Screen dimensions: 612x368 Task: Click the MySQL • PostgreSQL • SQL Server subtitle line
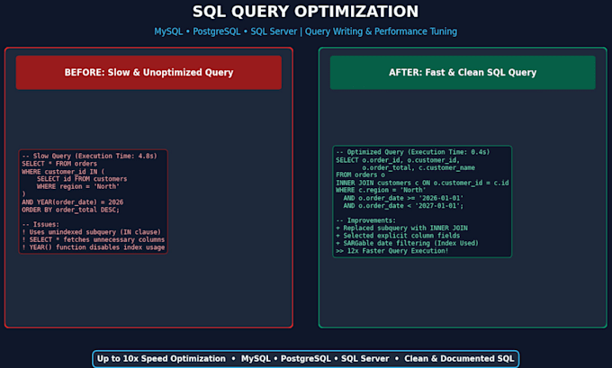click(x=305, y=31)
